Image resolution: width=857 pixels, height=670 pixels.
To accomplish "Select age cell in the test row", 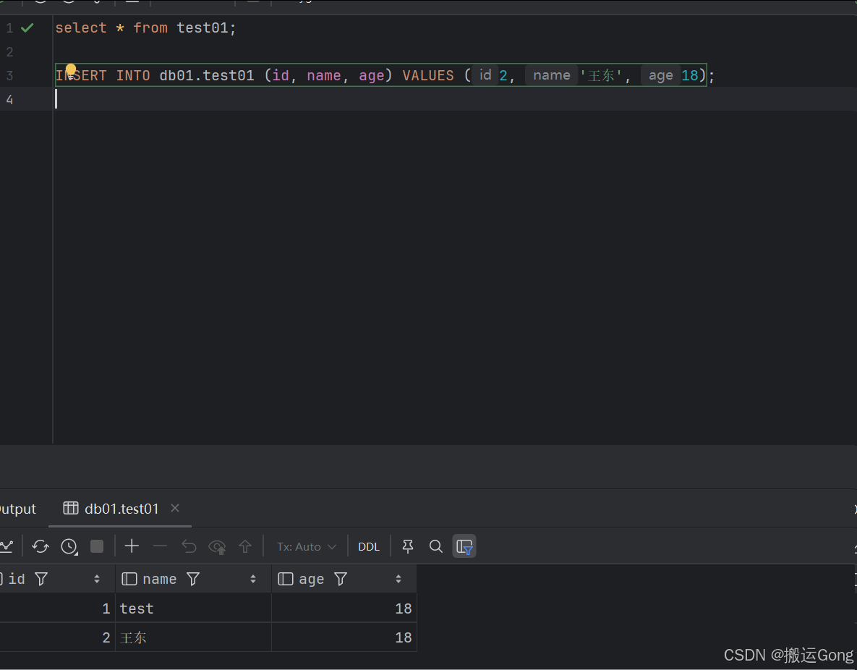I will point(344,608).
